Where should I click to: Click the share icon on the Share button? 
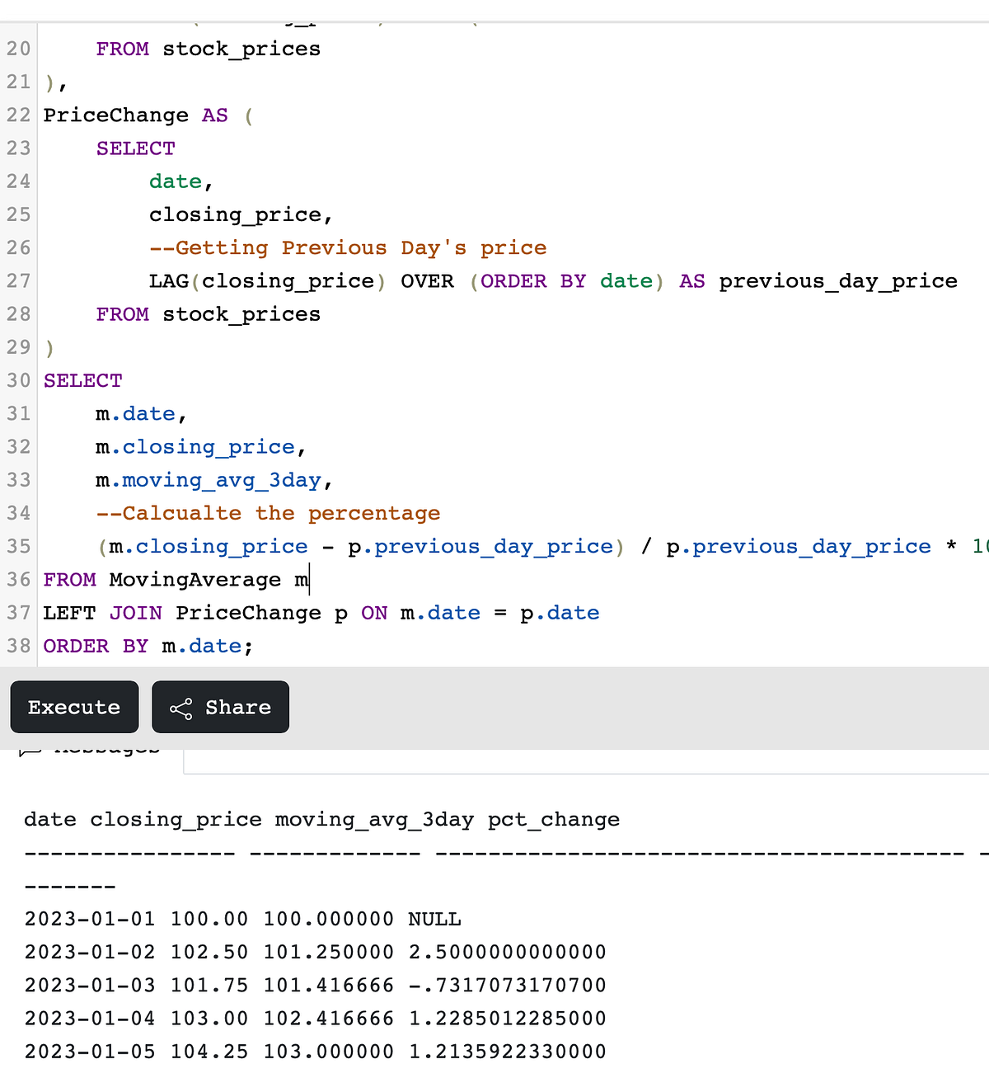point(182,707)
